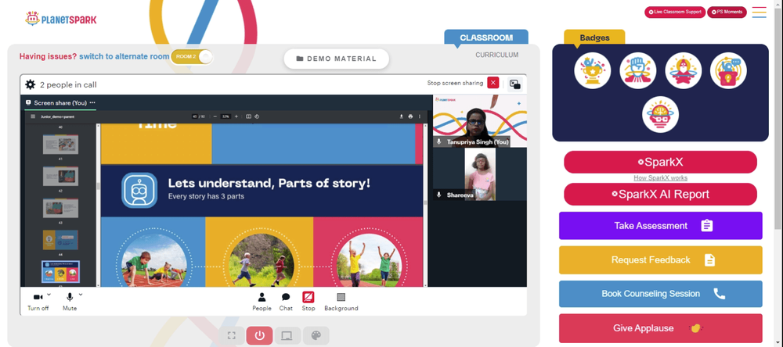The width and height of the screenshot is (783, 347).
Task: Select the Badges tab
Action: point(594,38)
